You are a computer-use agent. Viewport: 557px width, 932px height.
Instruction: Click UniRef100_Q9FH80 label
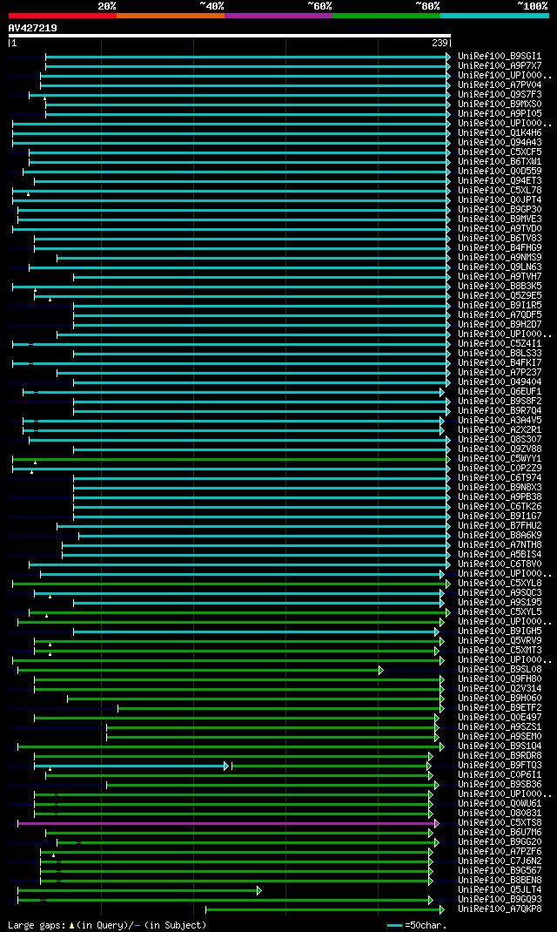500,679
